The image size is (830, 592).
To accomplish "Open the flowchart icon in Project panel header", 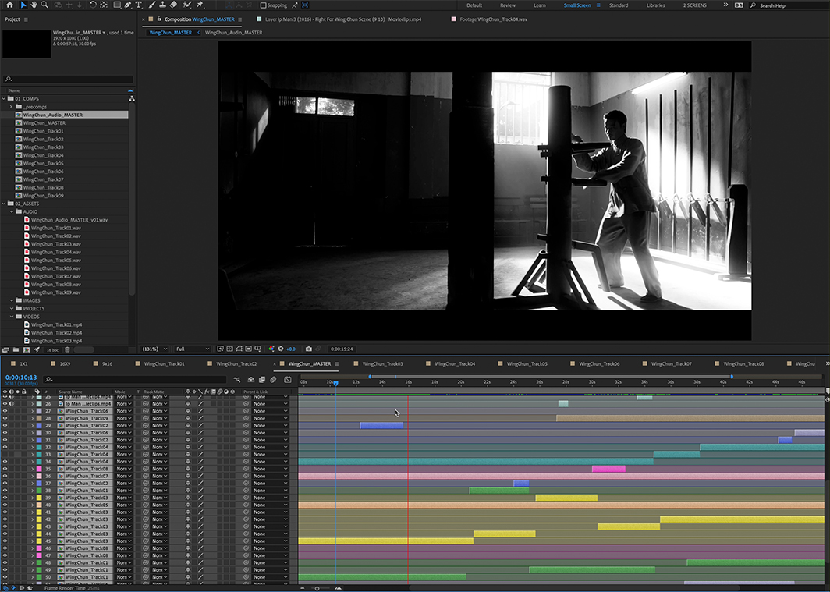I will (x=131, y=98).
